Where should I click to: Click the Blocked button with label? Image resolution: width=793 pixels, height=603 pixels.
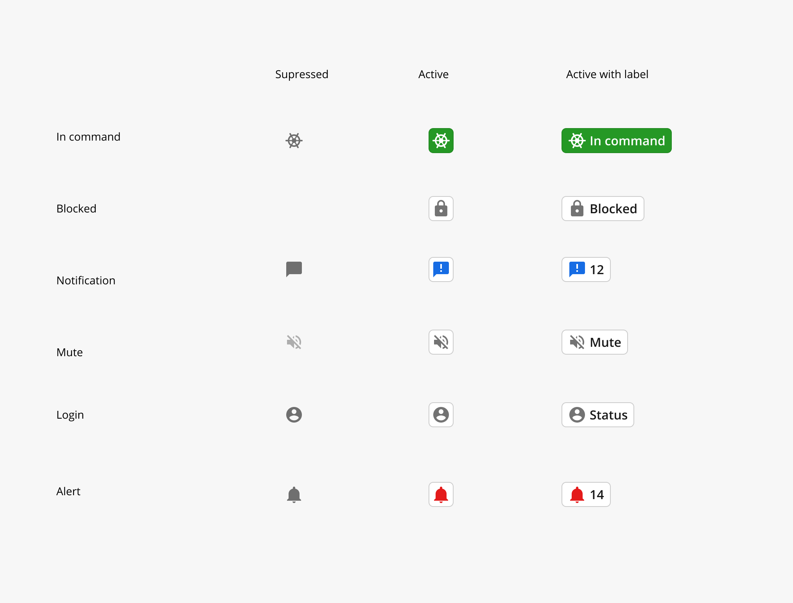pyautogui.click(x=603, y=209)
